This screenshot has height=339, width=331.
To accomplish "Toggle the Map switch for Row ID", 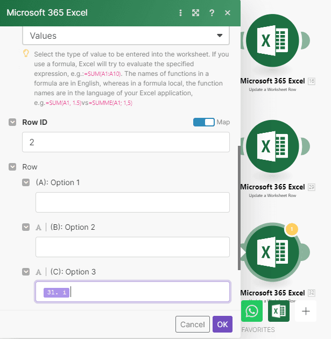I will click(203, 122).
